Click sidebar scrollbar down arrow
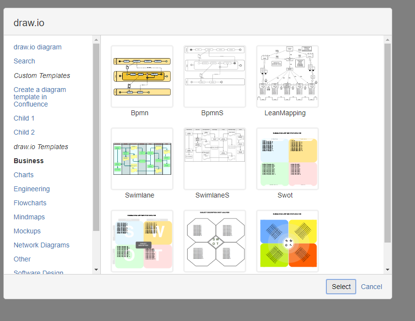415x321 pixels. 96,270
